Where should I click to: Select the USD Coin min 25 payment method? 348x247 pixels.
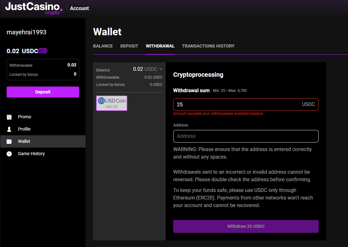click(x=112, y=103)
